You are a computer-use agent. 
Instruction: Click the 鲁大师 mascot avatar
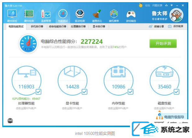click(x=176, y=15)
